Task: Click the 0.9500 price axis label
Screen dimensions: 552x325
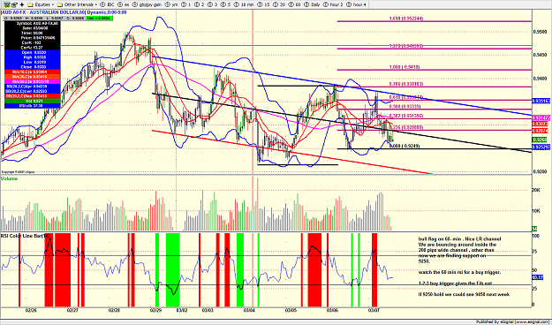Action: pyautogui.click(x=540, y=32)
